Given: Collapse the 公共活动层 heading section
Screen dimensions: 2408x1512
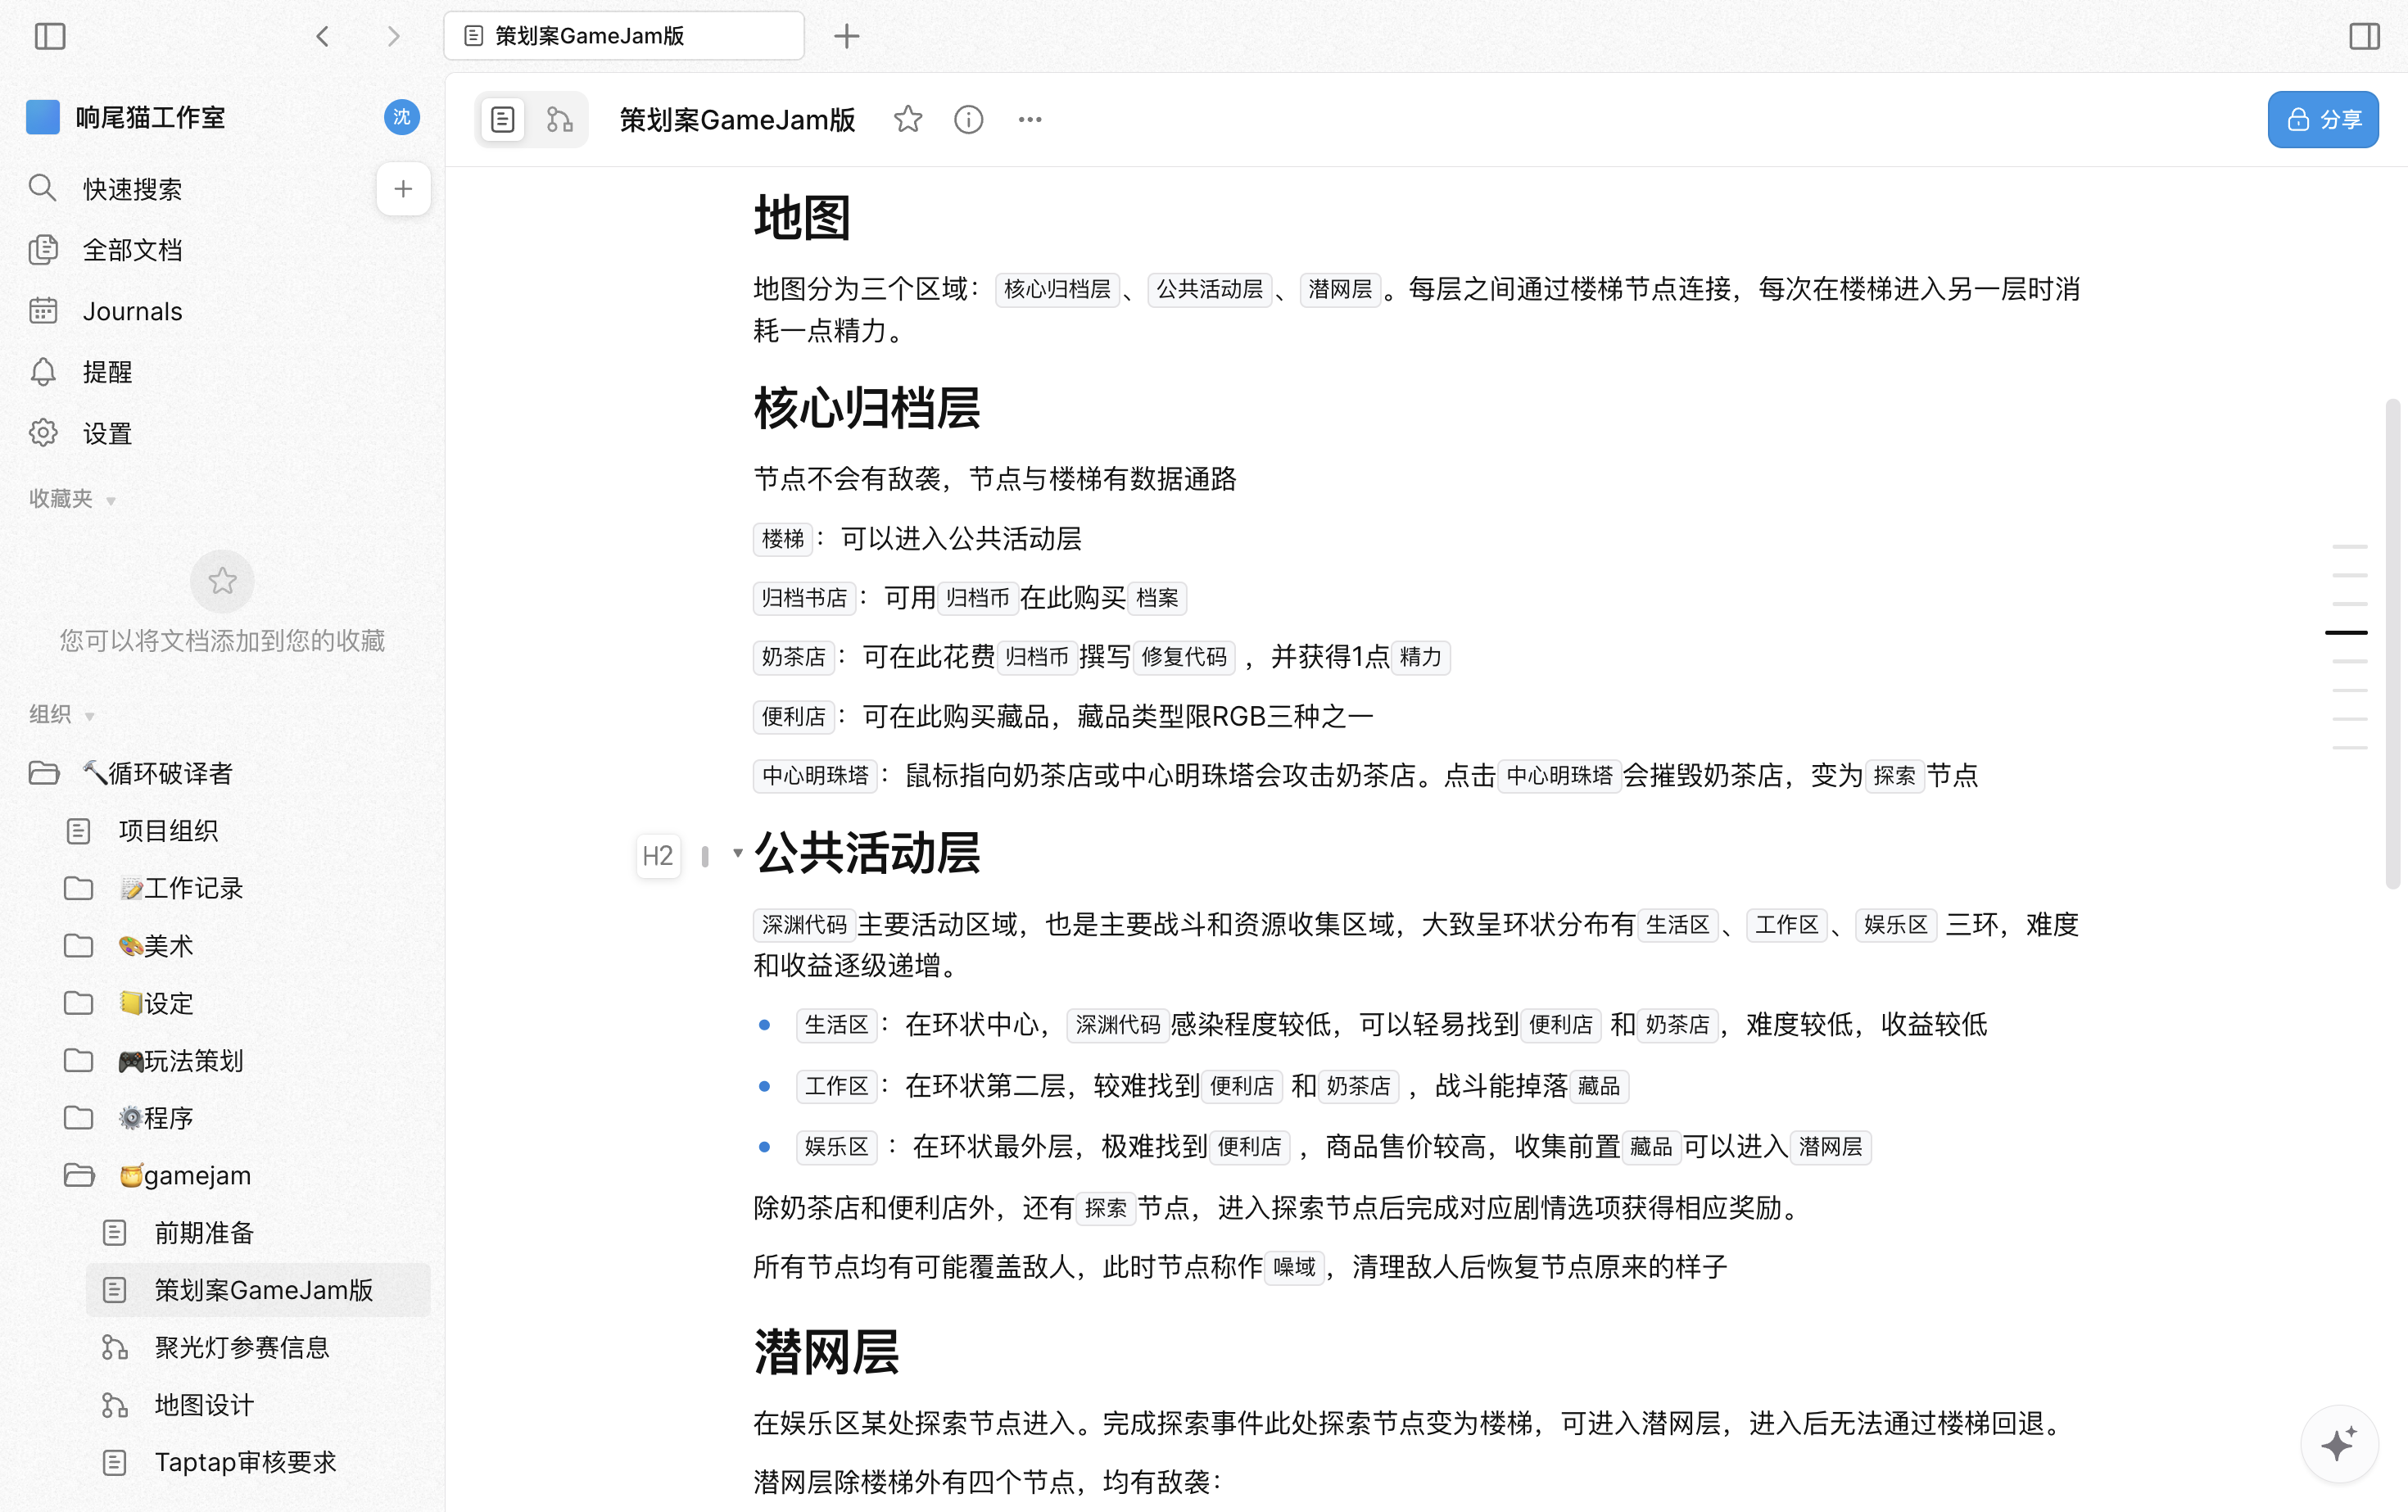Looking at the screenshot, I should (737, 853).
